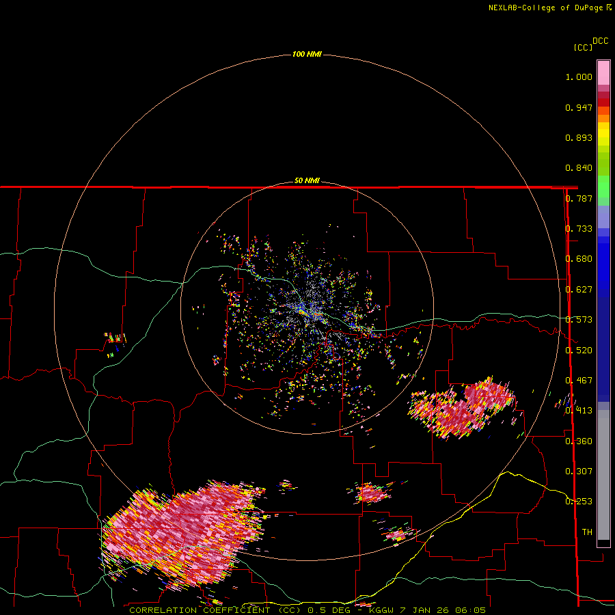Click the 50 NMI range ring label
Screen dimensions: 615x615
pyautogui.click(x=307, y=181)
